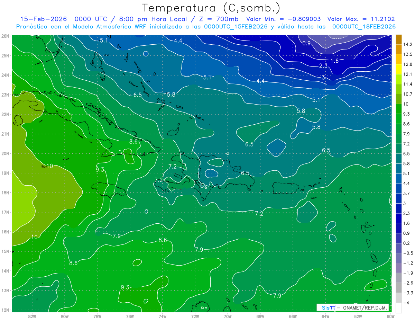The width and height of the screenshot is (415, 321).
Task: Click the latitude axis label "13N"
Action: tap(5, 290)
